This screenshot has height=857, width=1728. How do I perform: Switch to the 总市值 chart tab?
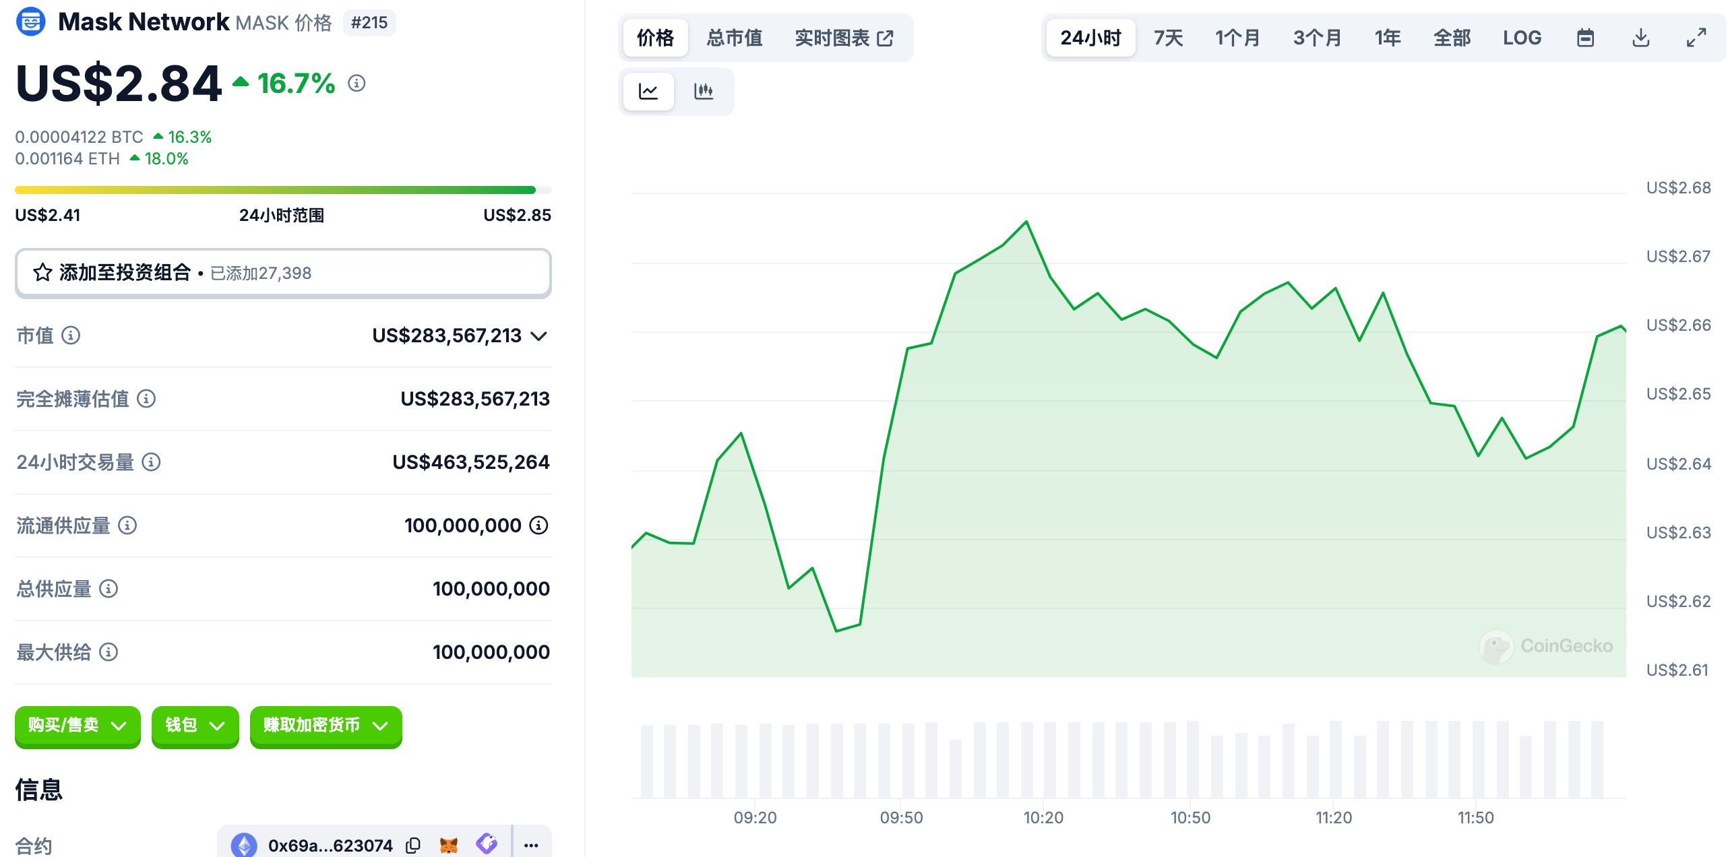coord(734,38)
